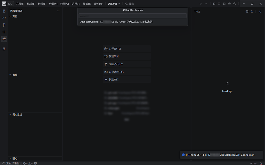Open the 运行(R) menu
Viewport: 265px width, 165px height.
click(x=76, y=4)
